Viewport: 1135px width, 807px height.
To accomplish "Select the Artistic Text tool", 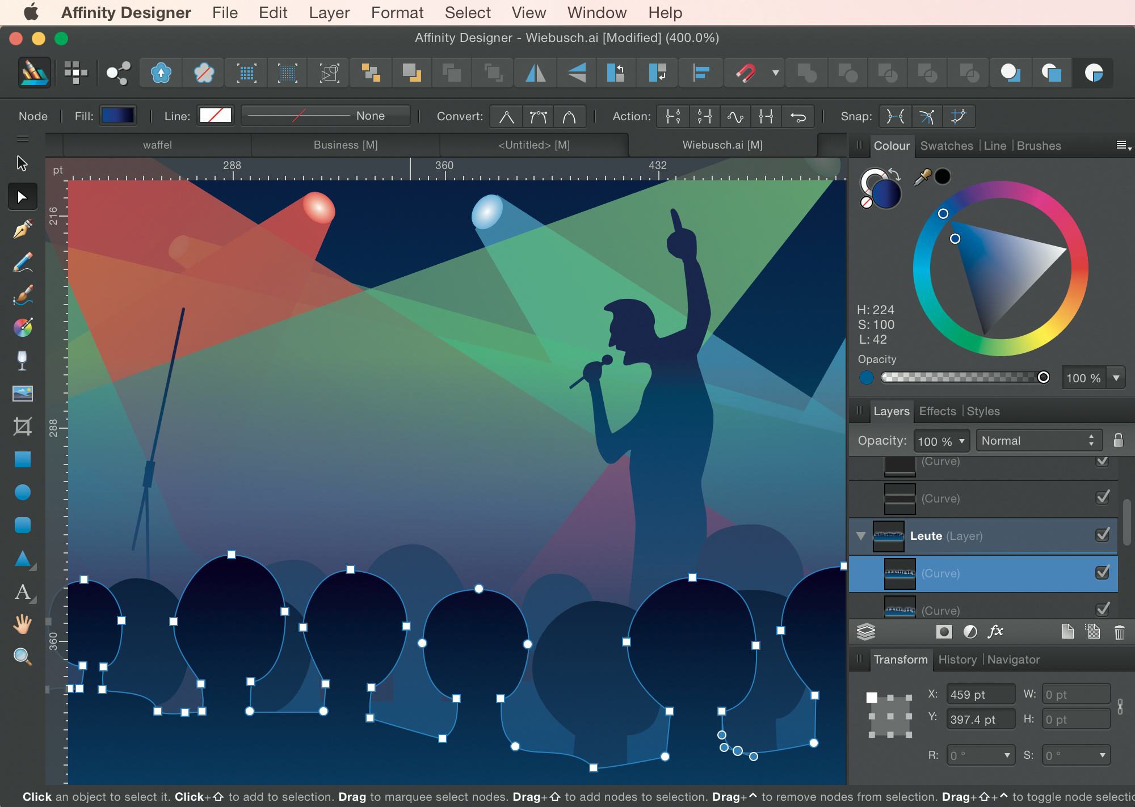I will pos(23,592).
